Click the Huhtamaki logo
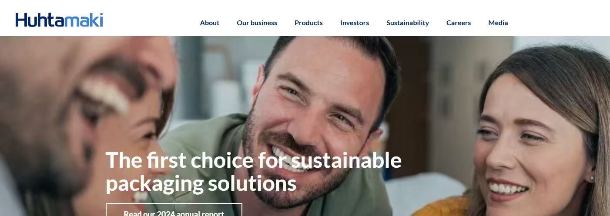 59,20
